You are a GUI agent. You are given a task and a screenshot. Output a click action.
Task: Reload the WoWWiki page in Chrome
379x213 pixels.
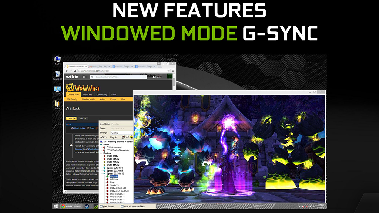tap(75, 71)
